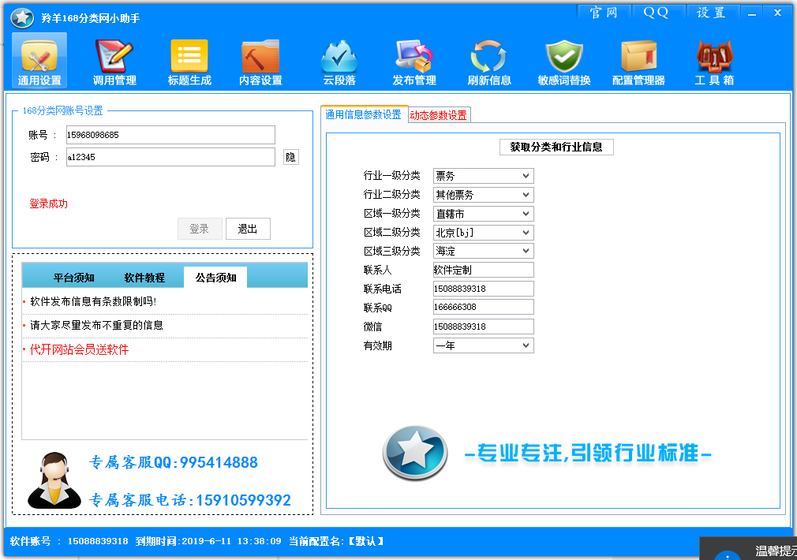Expand the 区域二级分类 dropdown showing 北京[bj]
The width and height of the screenshot is (797, 560).
pyautogui.click(x=483, y=232)
